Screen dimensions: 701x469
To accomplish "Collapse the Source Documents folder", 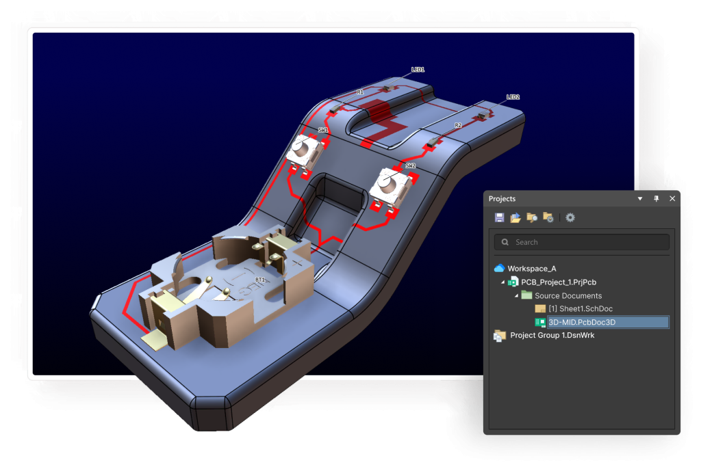I will (517, 296).
